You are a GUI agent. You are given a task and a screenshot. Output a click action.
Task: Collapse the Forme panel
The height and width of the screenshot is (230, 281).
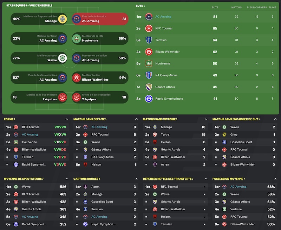pos(67,119)
